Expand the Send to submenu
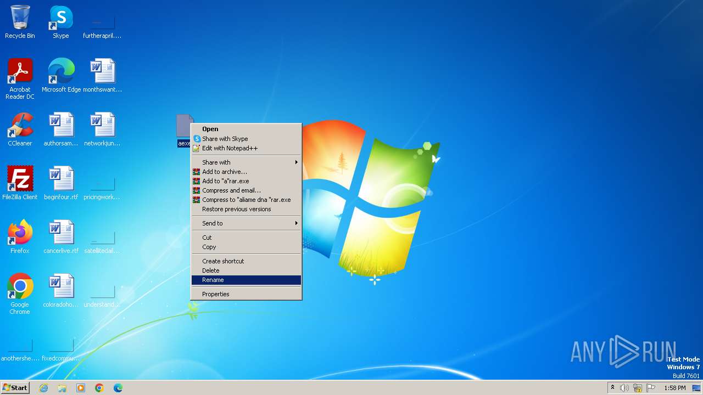This screenshot has width=703, height=395. pos(246,223)
